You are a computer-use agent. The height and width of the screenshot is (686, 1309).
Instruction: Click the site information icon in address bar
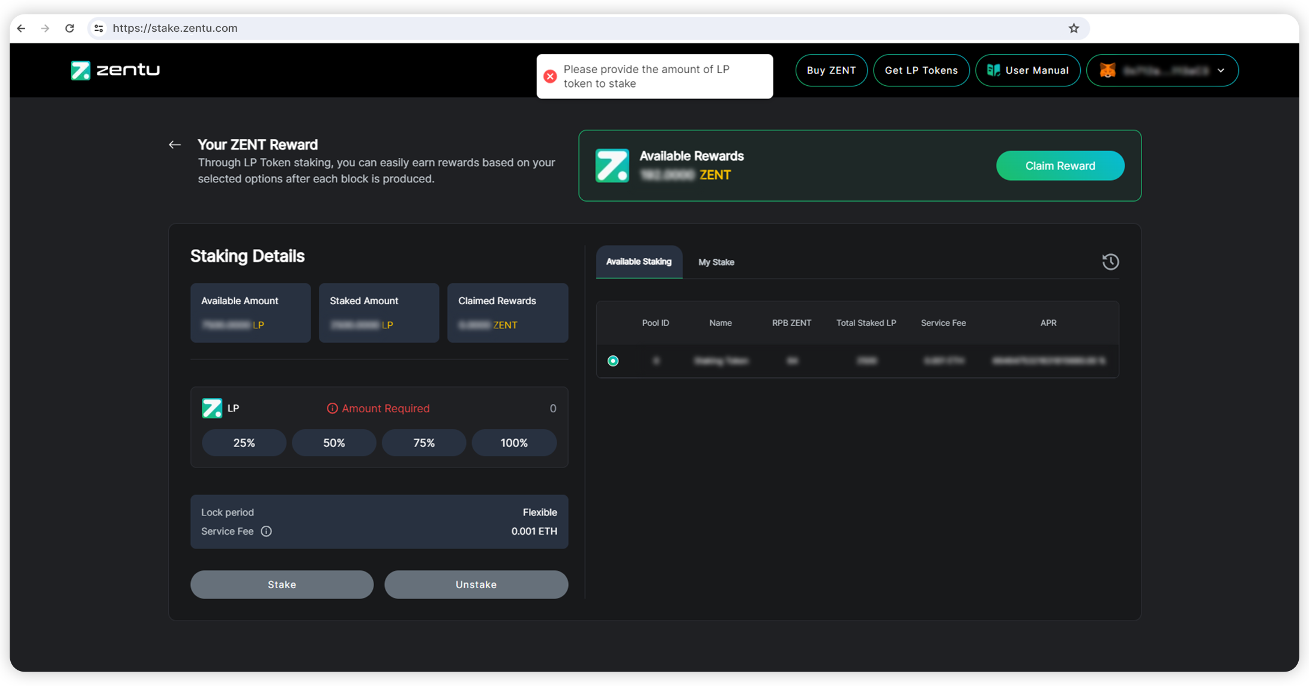click(99, 28)
